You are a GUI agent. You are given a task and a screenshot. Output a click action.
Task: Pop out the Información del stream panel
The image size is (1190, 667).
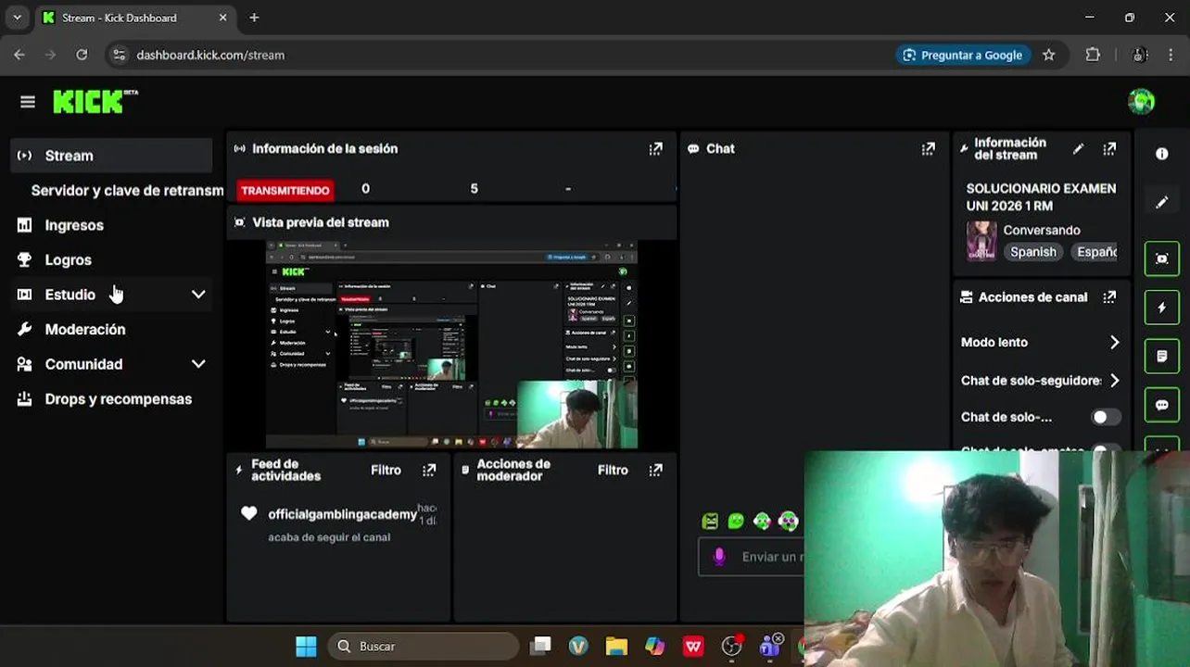[x=1109, y=148]
